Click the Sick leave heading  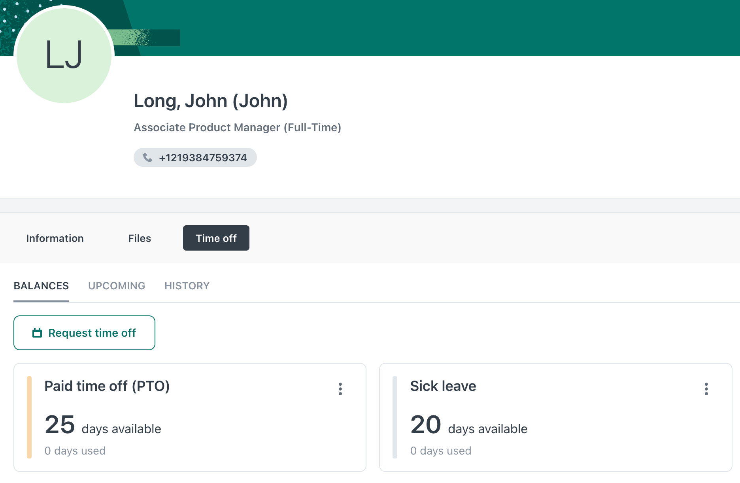coord(443,386)
